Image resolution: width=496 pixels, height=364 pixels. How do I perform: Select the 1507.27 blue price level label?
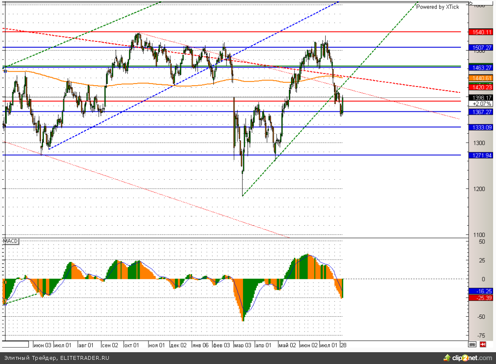480,48
